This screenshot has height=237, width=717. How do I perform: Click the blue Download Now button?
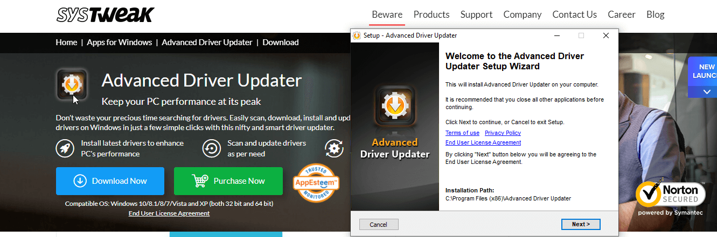pos(110,181)
